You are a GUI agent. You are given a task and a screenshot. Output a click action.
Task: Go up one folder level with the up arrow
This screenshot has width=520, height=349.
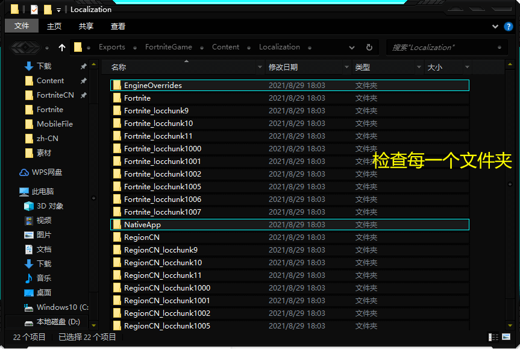tap(61, 48)
